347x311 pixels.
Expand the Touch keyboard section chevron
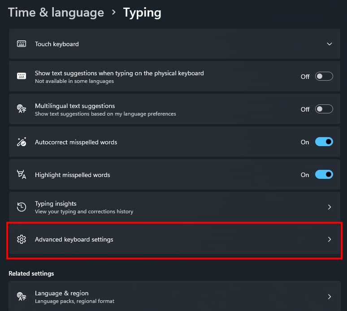pyautogui.click(x=330, y=44)
